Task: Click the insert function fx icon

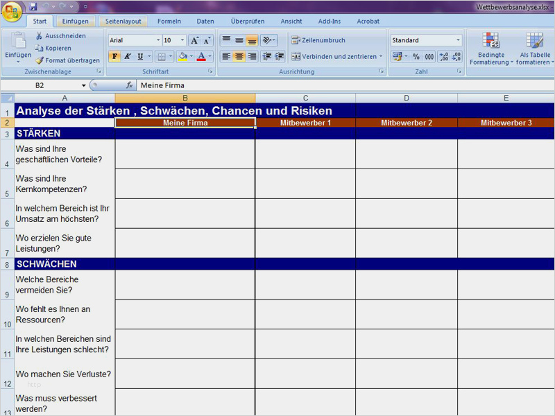Action: tap(129, 85)
